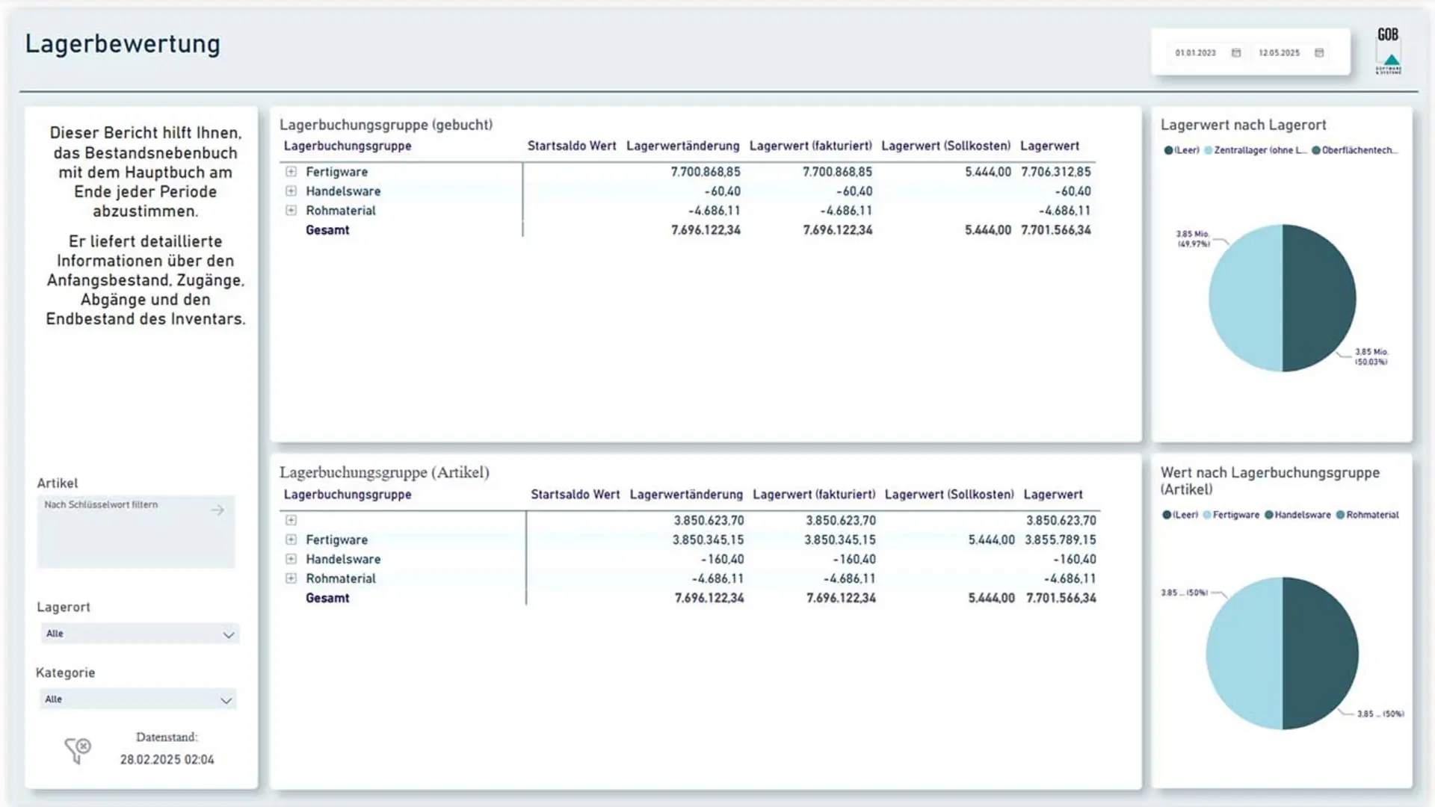Select (Leer) legend entry in Artikel chart

[x=1180, y=515]
